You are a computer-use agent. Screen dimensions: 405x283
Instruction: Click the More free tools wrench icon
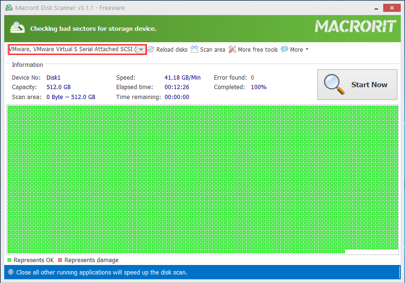232,49
